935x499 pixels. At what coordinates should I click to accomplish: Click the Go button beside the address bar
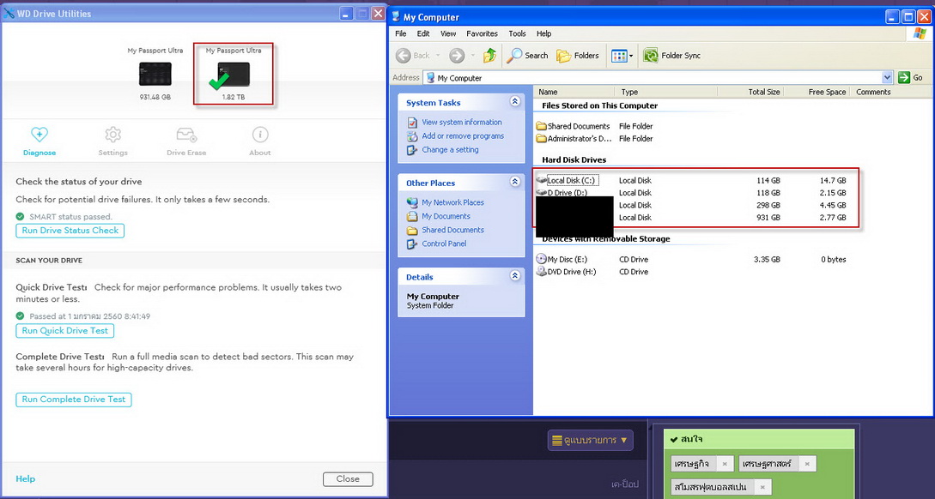click(911, 77)
